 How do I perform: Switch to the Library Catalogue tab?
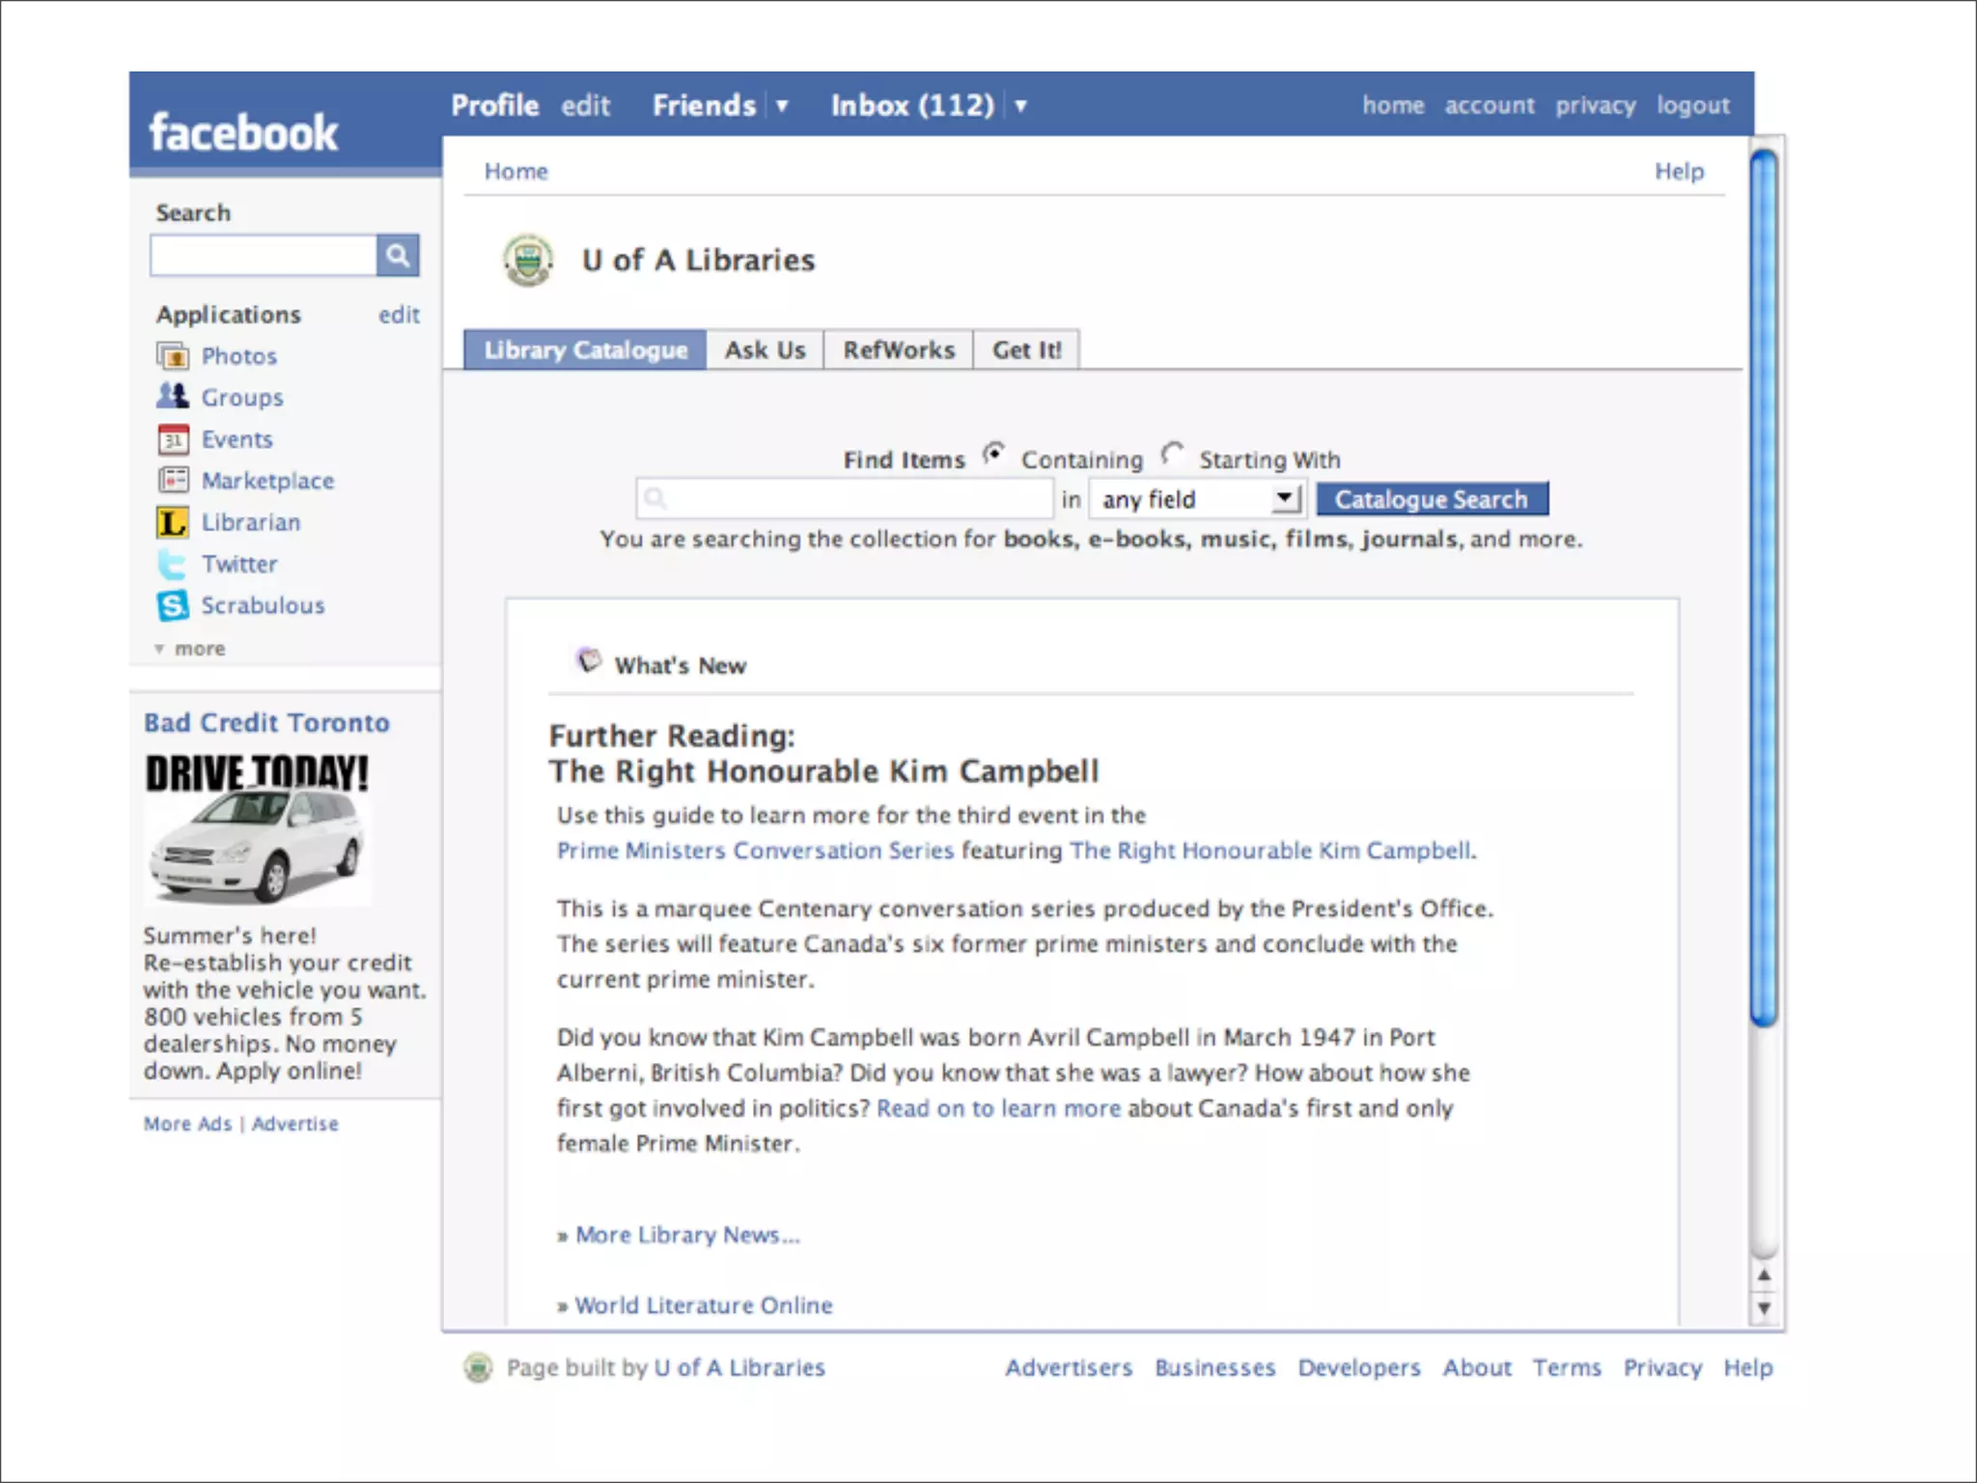click(x=585, y=350)
